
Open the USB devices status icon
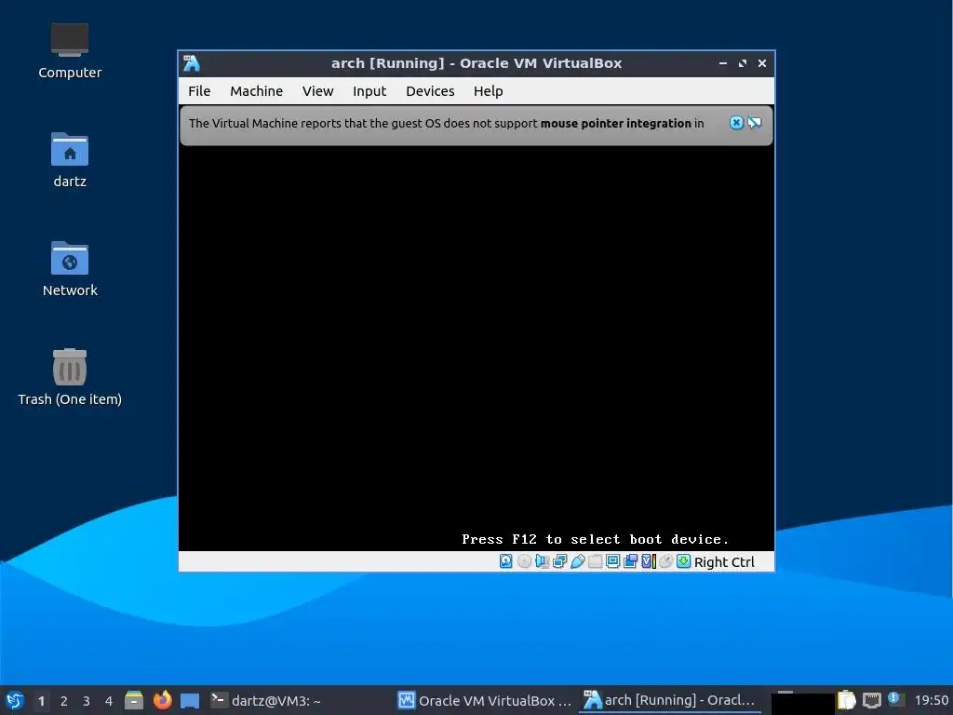[577, 561]
